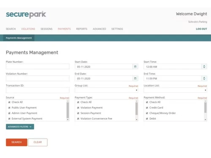
Task: Focus the Violation Number field
Action: click(x=38, y=78)
